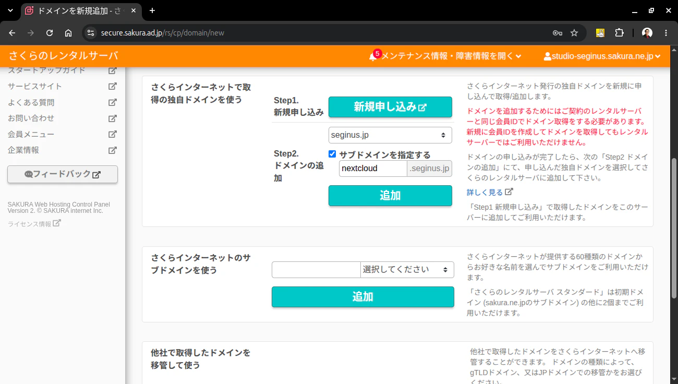Click the browser forward arrow

point(31,33)
